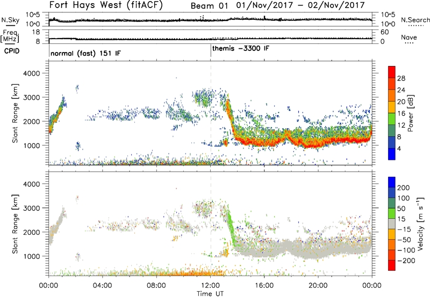The image size is (430, 297).
Task: Click the 'Slant Range [km]' label of power panel
Action: [x=15, y=113]
